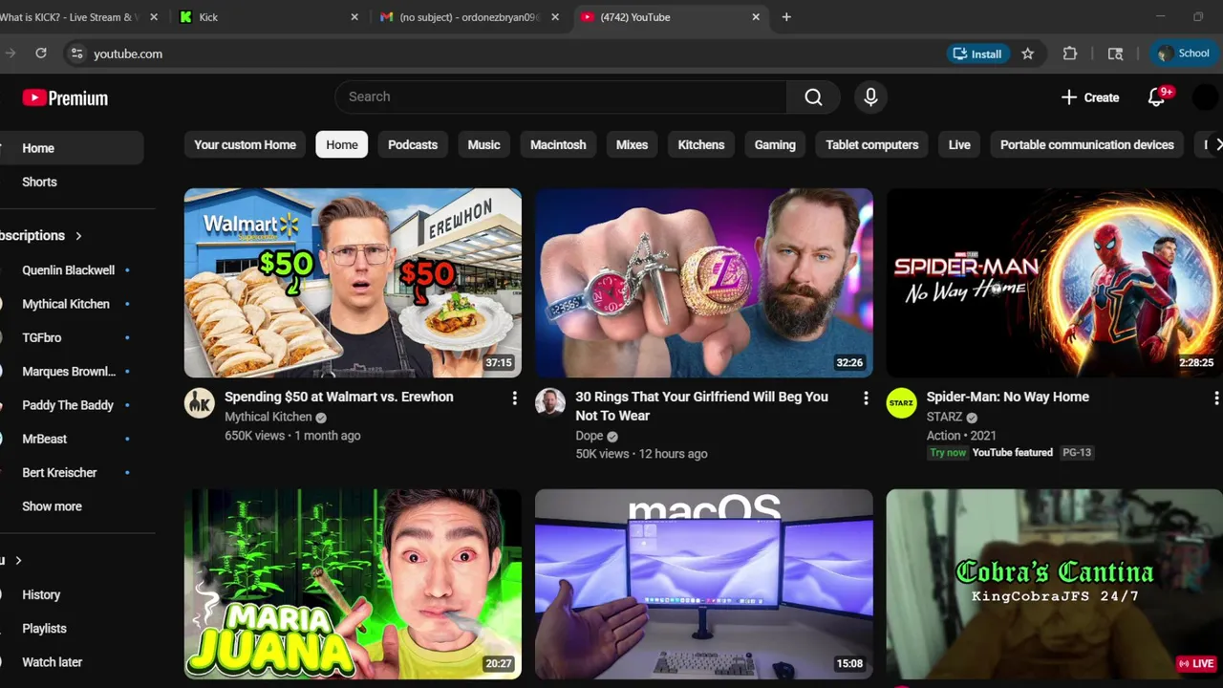Screen dimensions: 1223x688
Task: Open a new browser tab
Action: pyautogui.click(x=786, y=17)
